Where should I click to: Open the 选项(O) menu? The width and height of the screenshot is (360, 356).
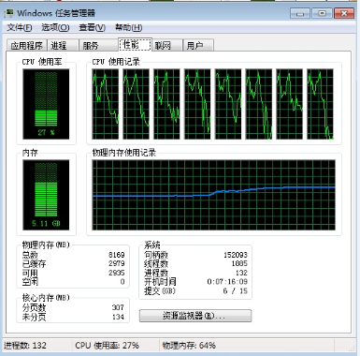click(55, 27)
